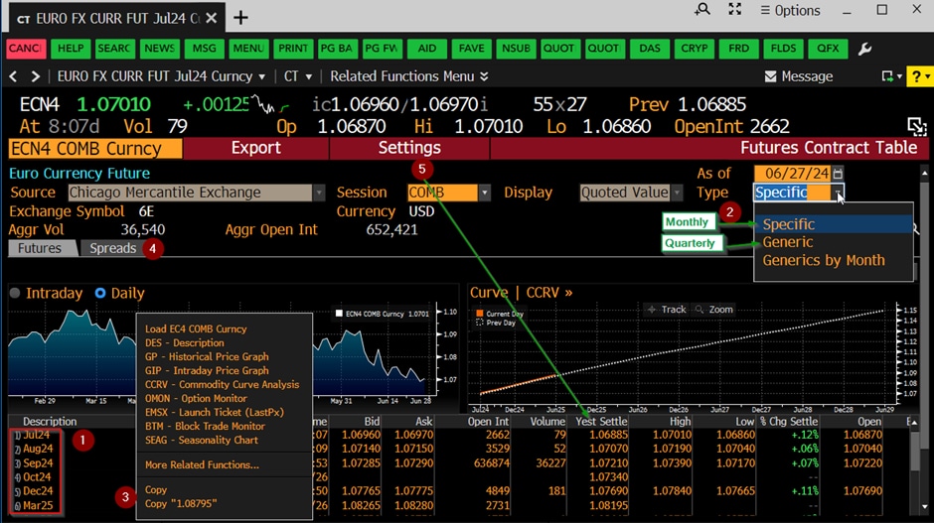Open the new tab plus icon
Screen dimensions: 934x523
coord(240,18)
